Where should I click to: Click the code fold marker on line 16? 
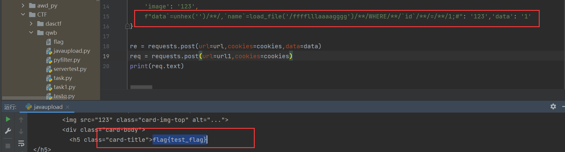(128, 26)
